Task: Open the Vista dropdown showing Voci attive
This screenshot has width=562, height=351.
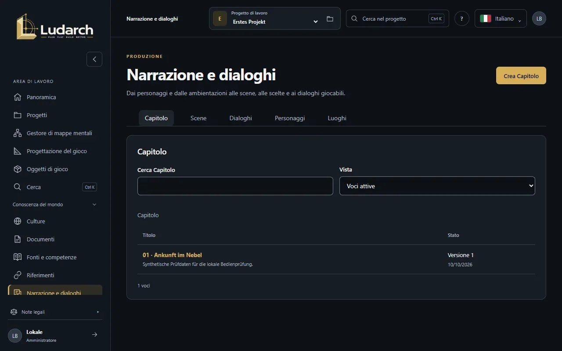Action: point(437,186)
